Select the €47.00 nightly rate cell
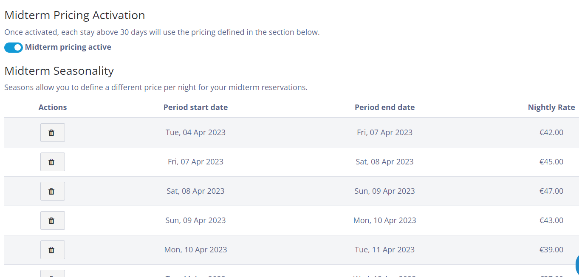Viewport: 579px width, 277px height. click(551, 191)
